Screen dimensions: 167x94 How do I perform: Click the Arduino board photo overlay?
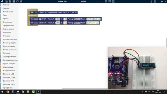point(138,68)
